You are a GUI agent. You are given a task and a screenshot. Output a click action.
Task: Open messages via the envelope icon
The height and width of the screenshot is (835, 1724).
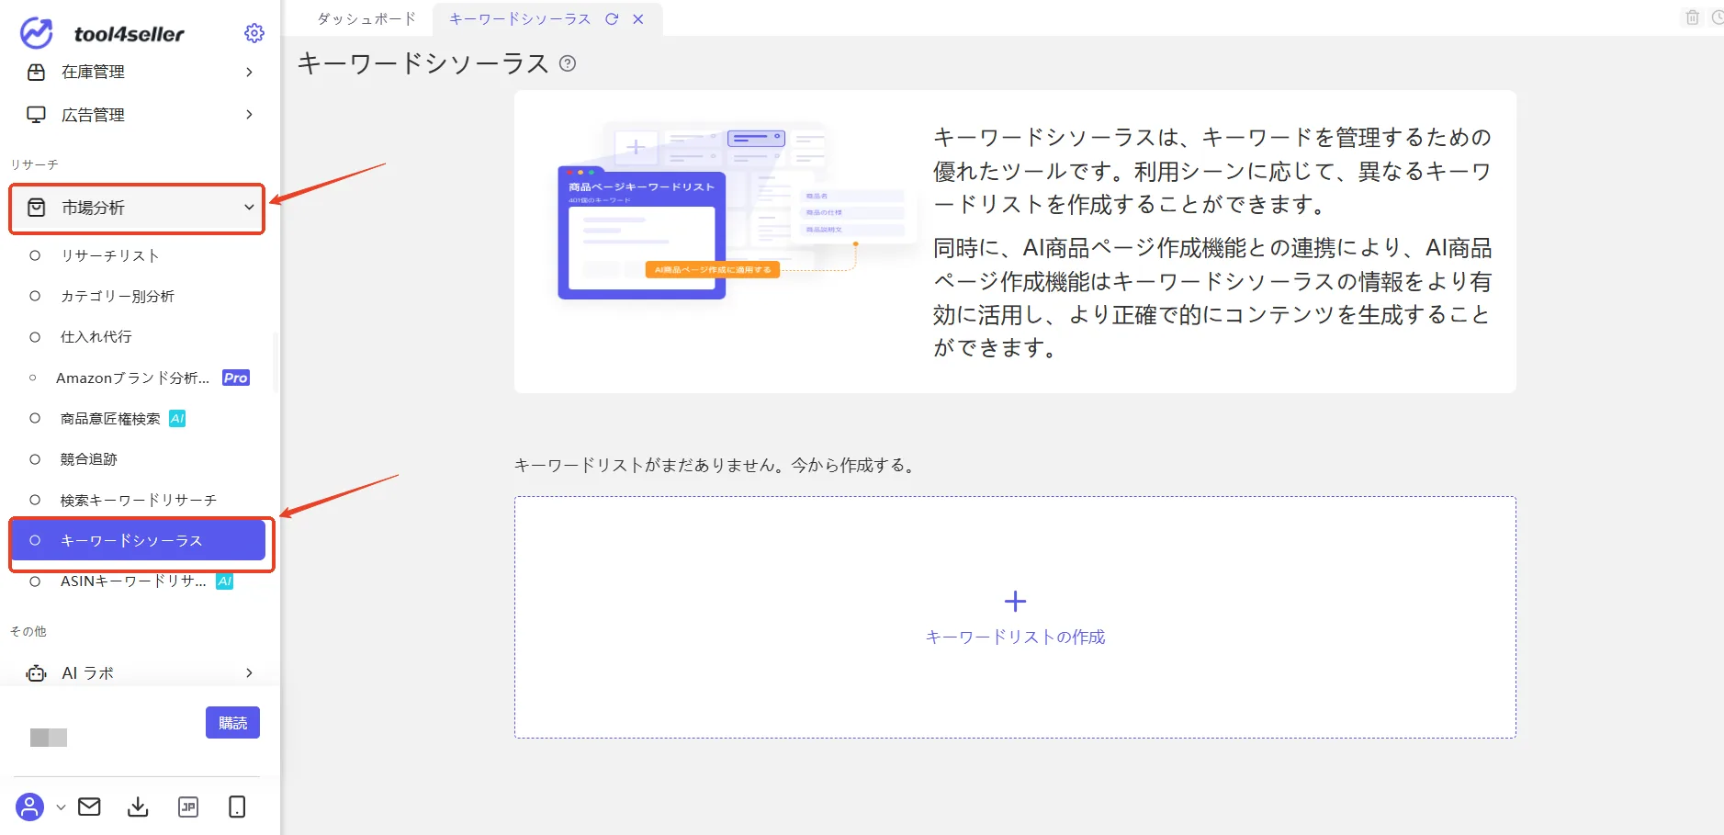click(x=89, y=807)
